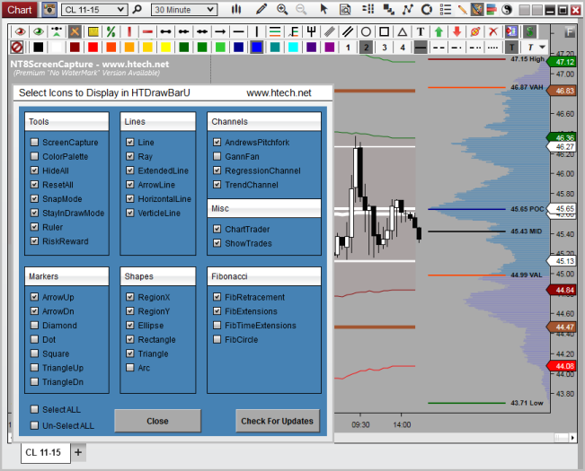This screenshot has height=471, width=585.
Task: Select the risk reward percent tool
Action: (x=111, y=31)
